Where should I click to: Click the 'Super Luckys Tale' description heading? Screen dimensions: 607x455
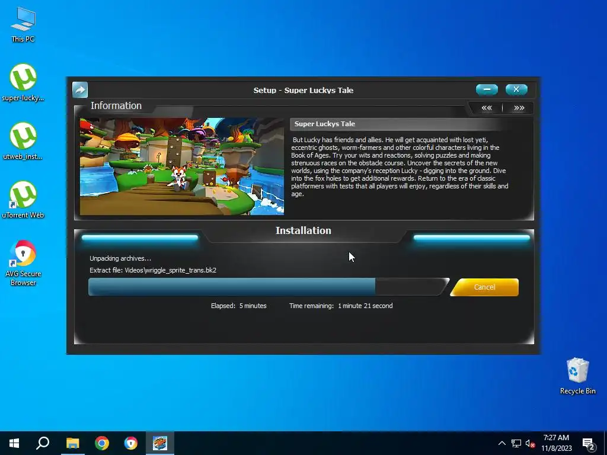tap(325, 124)
